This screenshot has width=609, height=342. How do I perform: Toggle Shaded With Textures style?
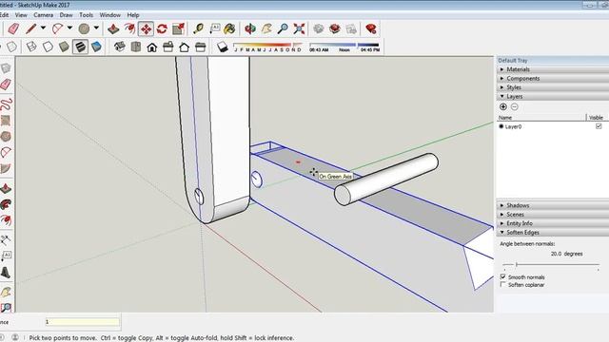[80, 47]
